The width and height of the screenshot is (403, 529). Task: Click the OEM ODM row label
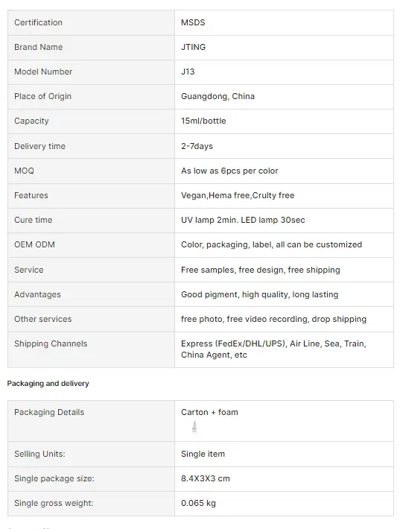34,244
